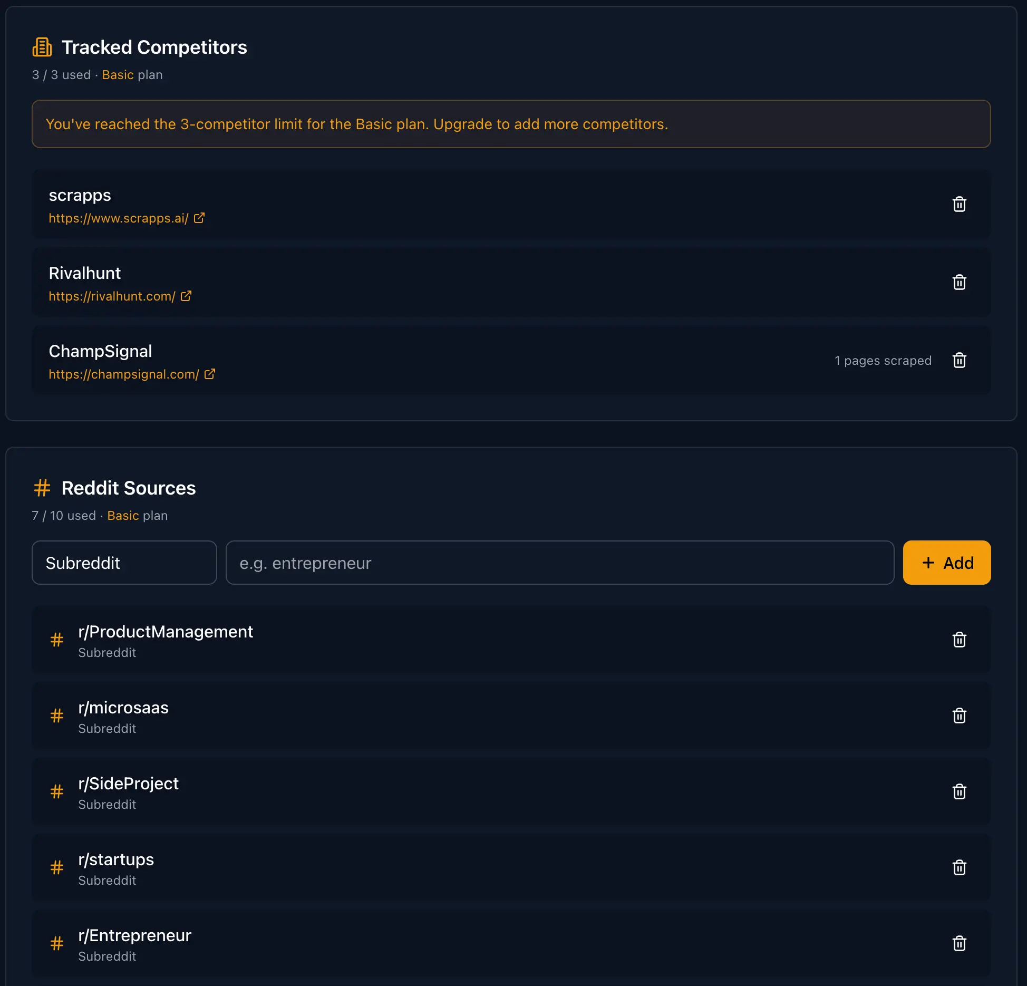This screenshot has height=986, width=1027.
Task: Click the Tracked Competitors building icon
Action: (x=42, y=47)
